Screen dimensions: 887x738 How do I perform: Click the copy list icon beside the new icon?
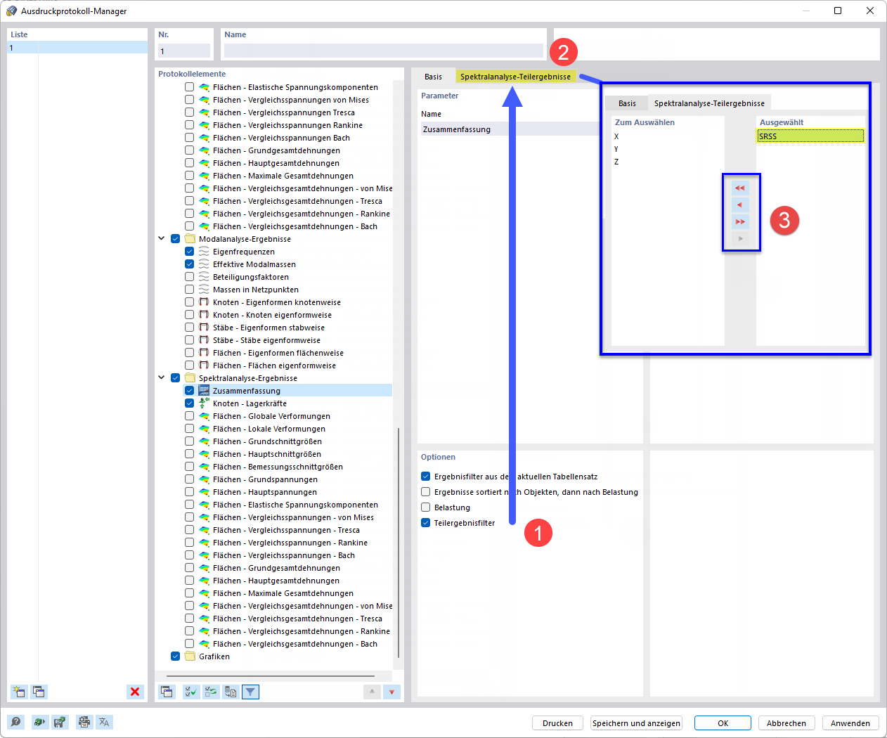click(x=39, y=692)
